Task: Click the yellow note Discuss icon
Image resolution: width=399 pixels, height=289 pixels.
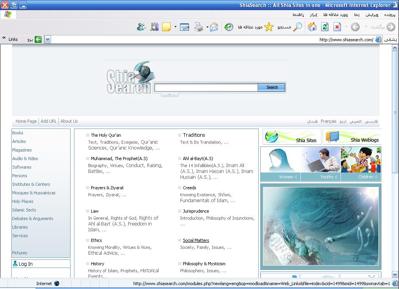Action: [x=166, y=27]
